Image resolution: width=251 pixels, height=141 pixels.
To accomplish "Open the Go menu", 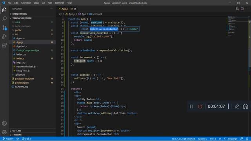I will point(43,3).
